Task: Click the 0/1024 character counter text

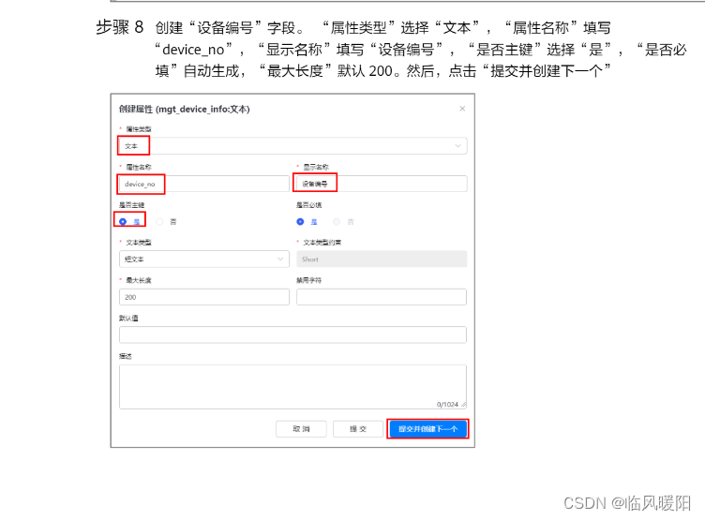Action: [447, 405]
